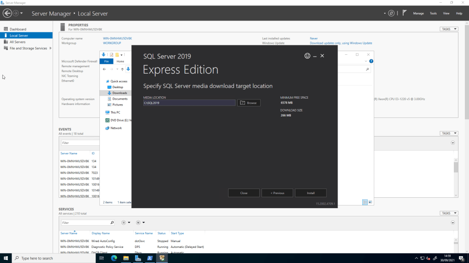Click the Explorer up-one-level arrow
The image size is (469, 263).
122,69
